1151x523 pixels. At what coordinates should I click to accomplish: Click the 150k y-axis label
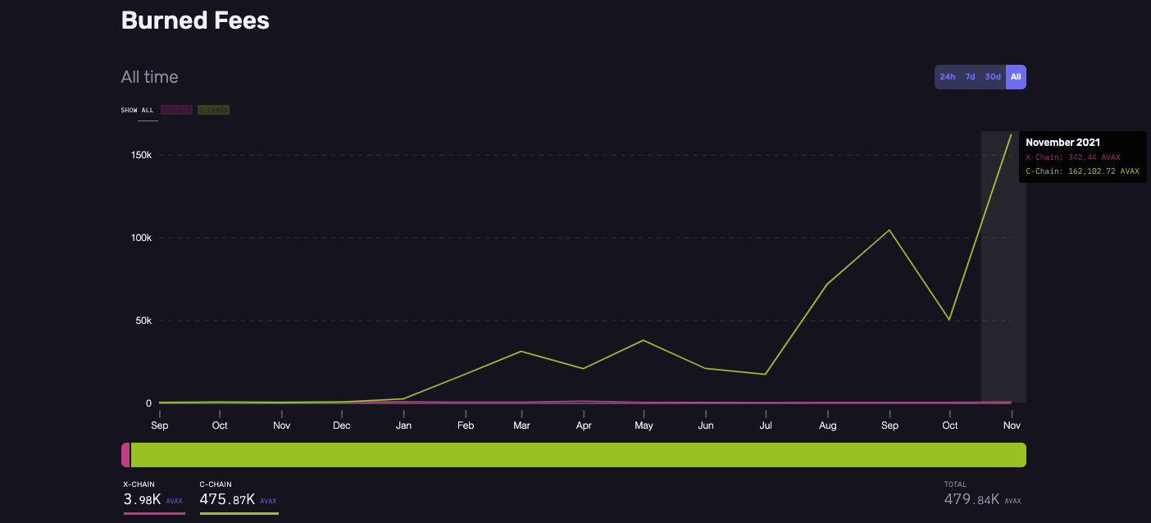click(x=141, y=155)
